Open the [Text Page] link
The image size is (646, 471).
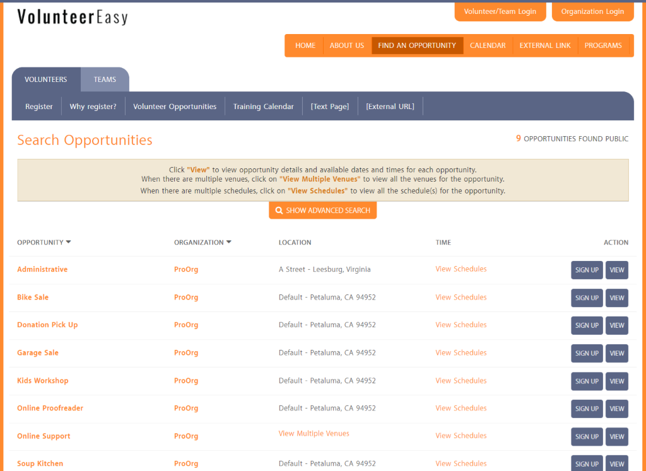pos(329,107)
